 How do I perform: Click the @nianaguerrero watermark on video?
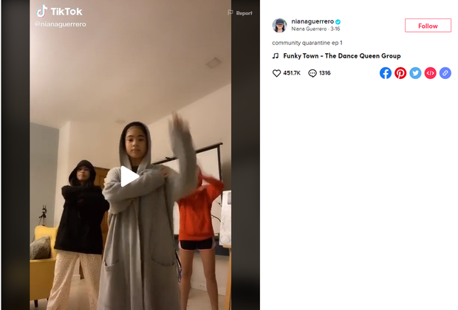coord(61,24)
